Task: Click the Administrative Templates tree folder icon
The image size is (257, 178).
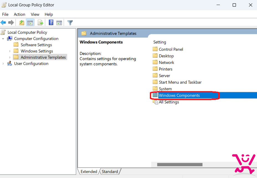Action: (16, 57)
